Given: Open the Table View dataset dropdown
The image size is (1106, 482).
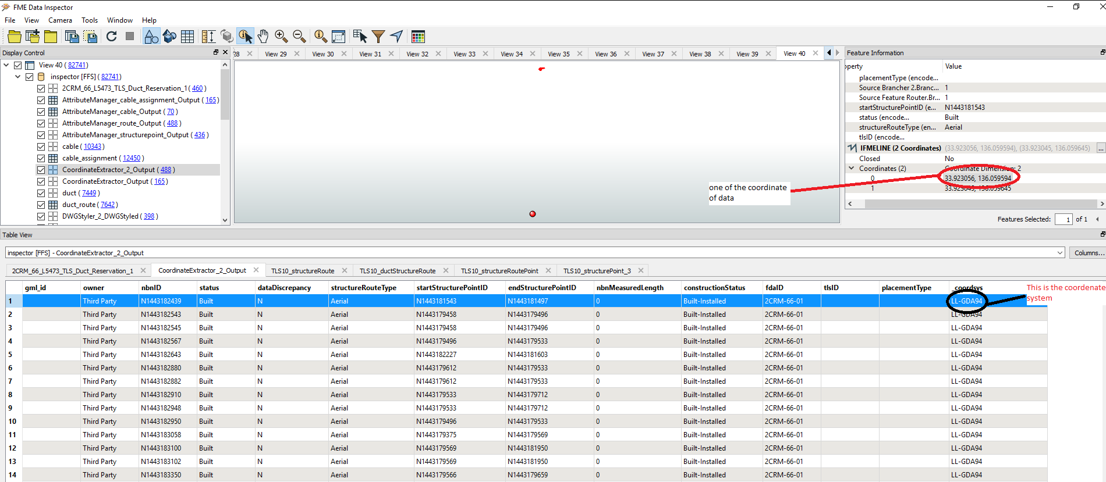Looking at the screenshot, I should coord(1059,252).
